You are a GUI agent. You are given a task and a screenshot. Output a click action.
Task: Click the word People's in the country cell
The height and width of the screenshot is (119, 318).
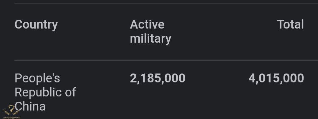click(x=37, y=78)
